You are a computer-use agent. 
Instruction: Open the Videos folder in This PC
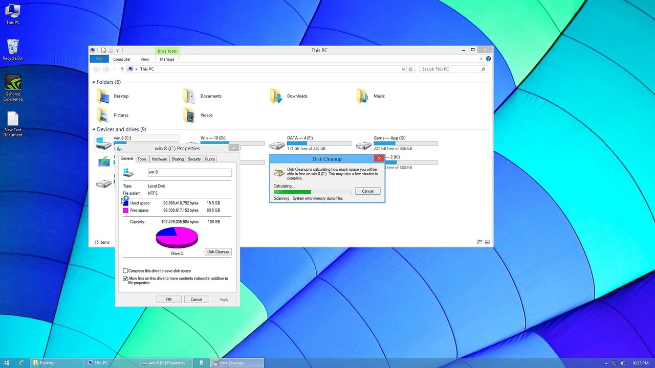[199, 115]
